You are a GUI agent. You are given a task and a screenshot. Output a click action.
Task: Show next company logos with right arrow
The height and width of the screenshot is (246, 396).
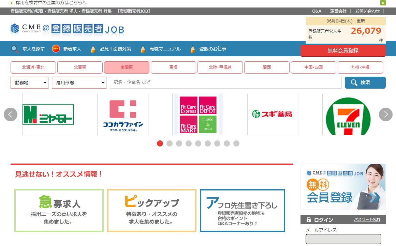point(386,114)
